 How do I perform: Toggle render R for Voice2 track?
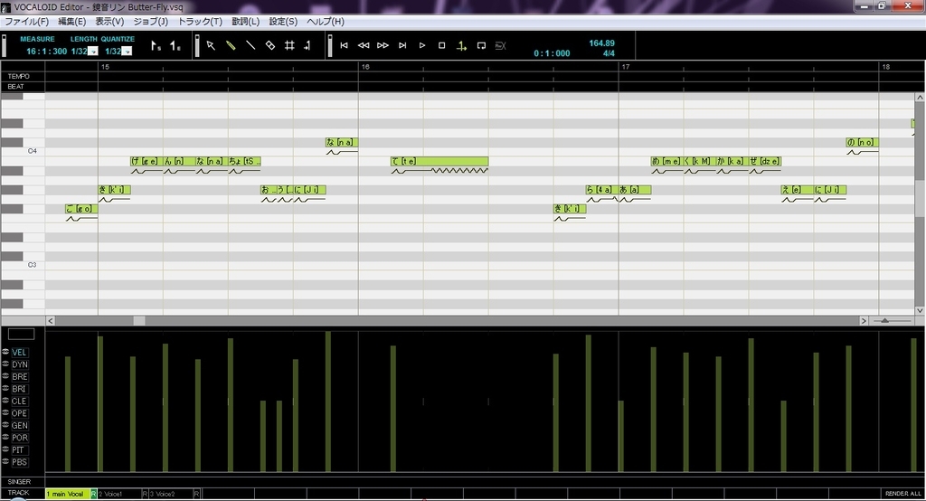tap(196, 494)
